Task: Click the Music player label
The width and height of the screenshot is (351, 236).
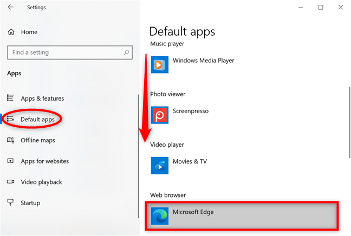Action: tap(167, 44)
